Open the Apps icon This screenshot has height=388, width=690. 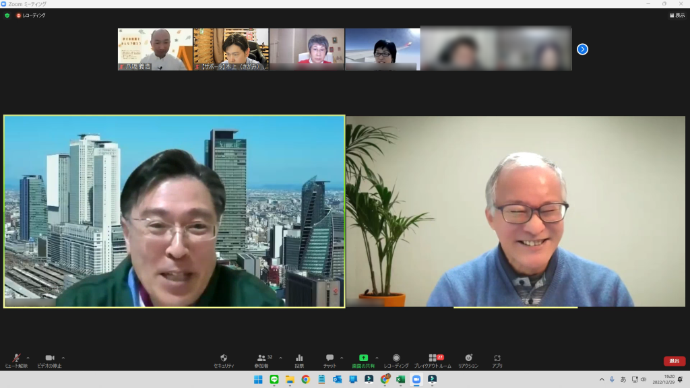[497, 360]
